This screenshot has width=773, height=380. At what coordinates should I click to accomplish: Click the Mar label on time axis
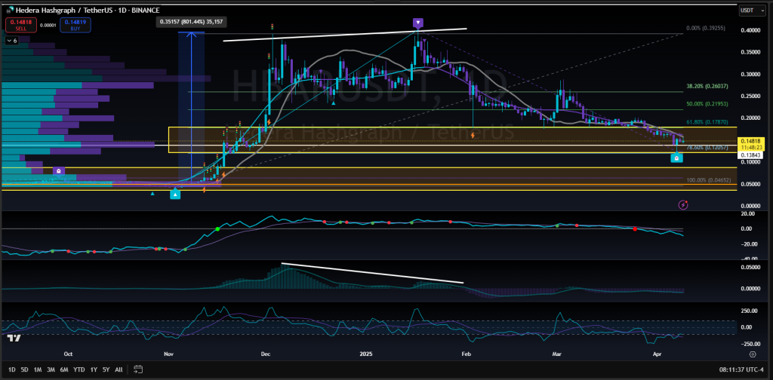click(x=558, y=354)
